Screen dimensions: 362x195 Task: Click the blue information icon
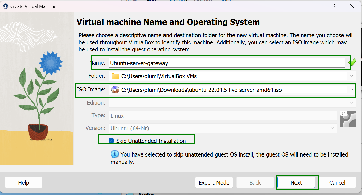(114, 154)
